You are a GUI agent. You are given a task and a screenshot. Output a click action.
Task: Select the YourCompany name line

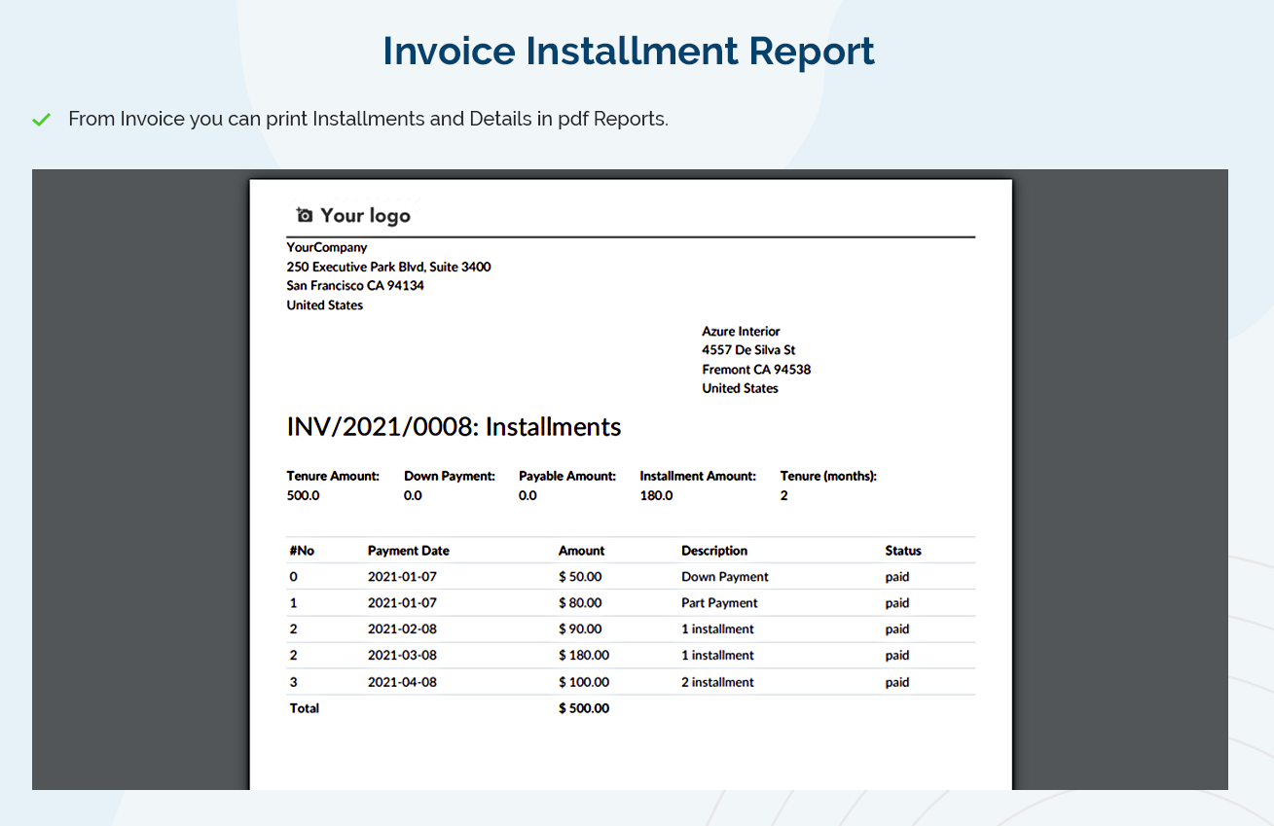pos(327,247)
